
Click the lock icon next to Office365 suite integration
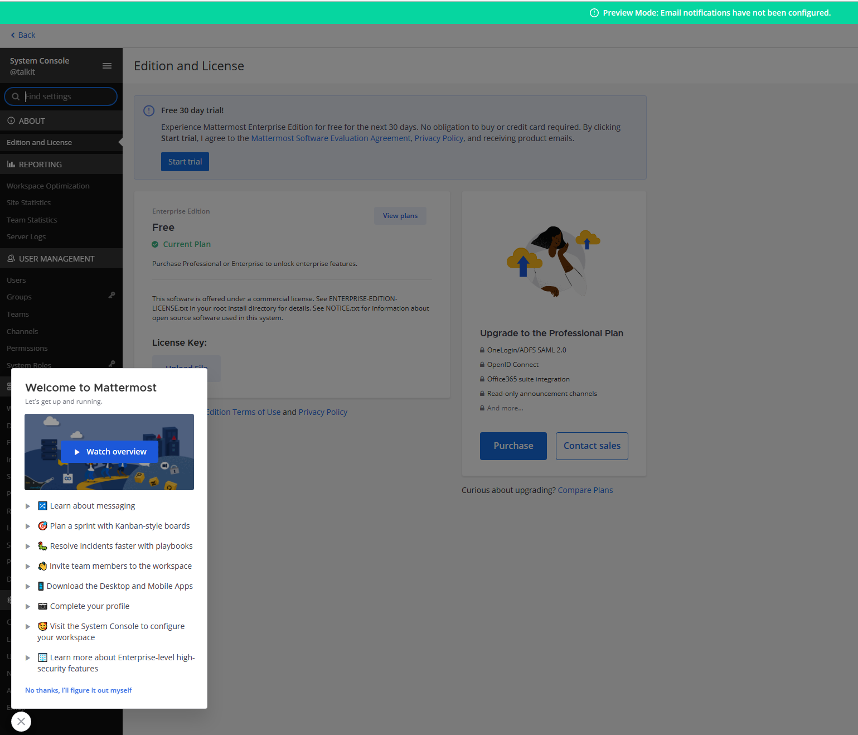pyautogui.click(x=482, y=379)
